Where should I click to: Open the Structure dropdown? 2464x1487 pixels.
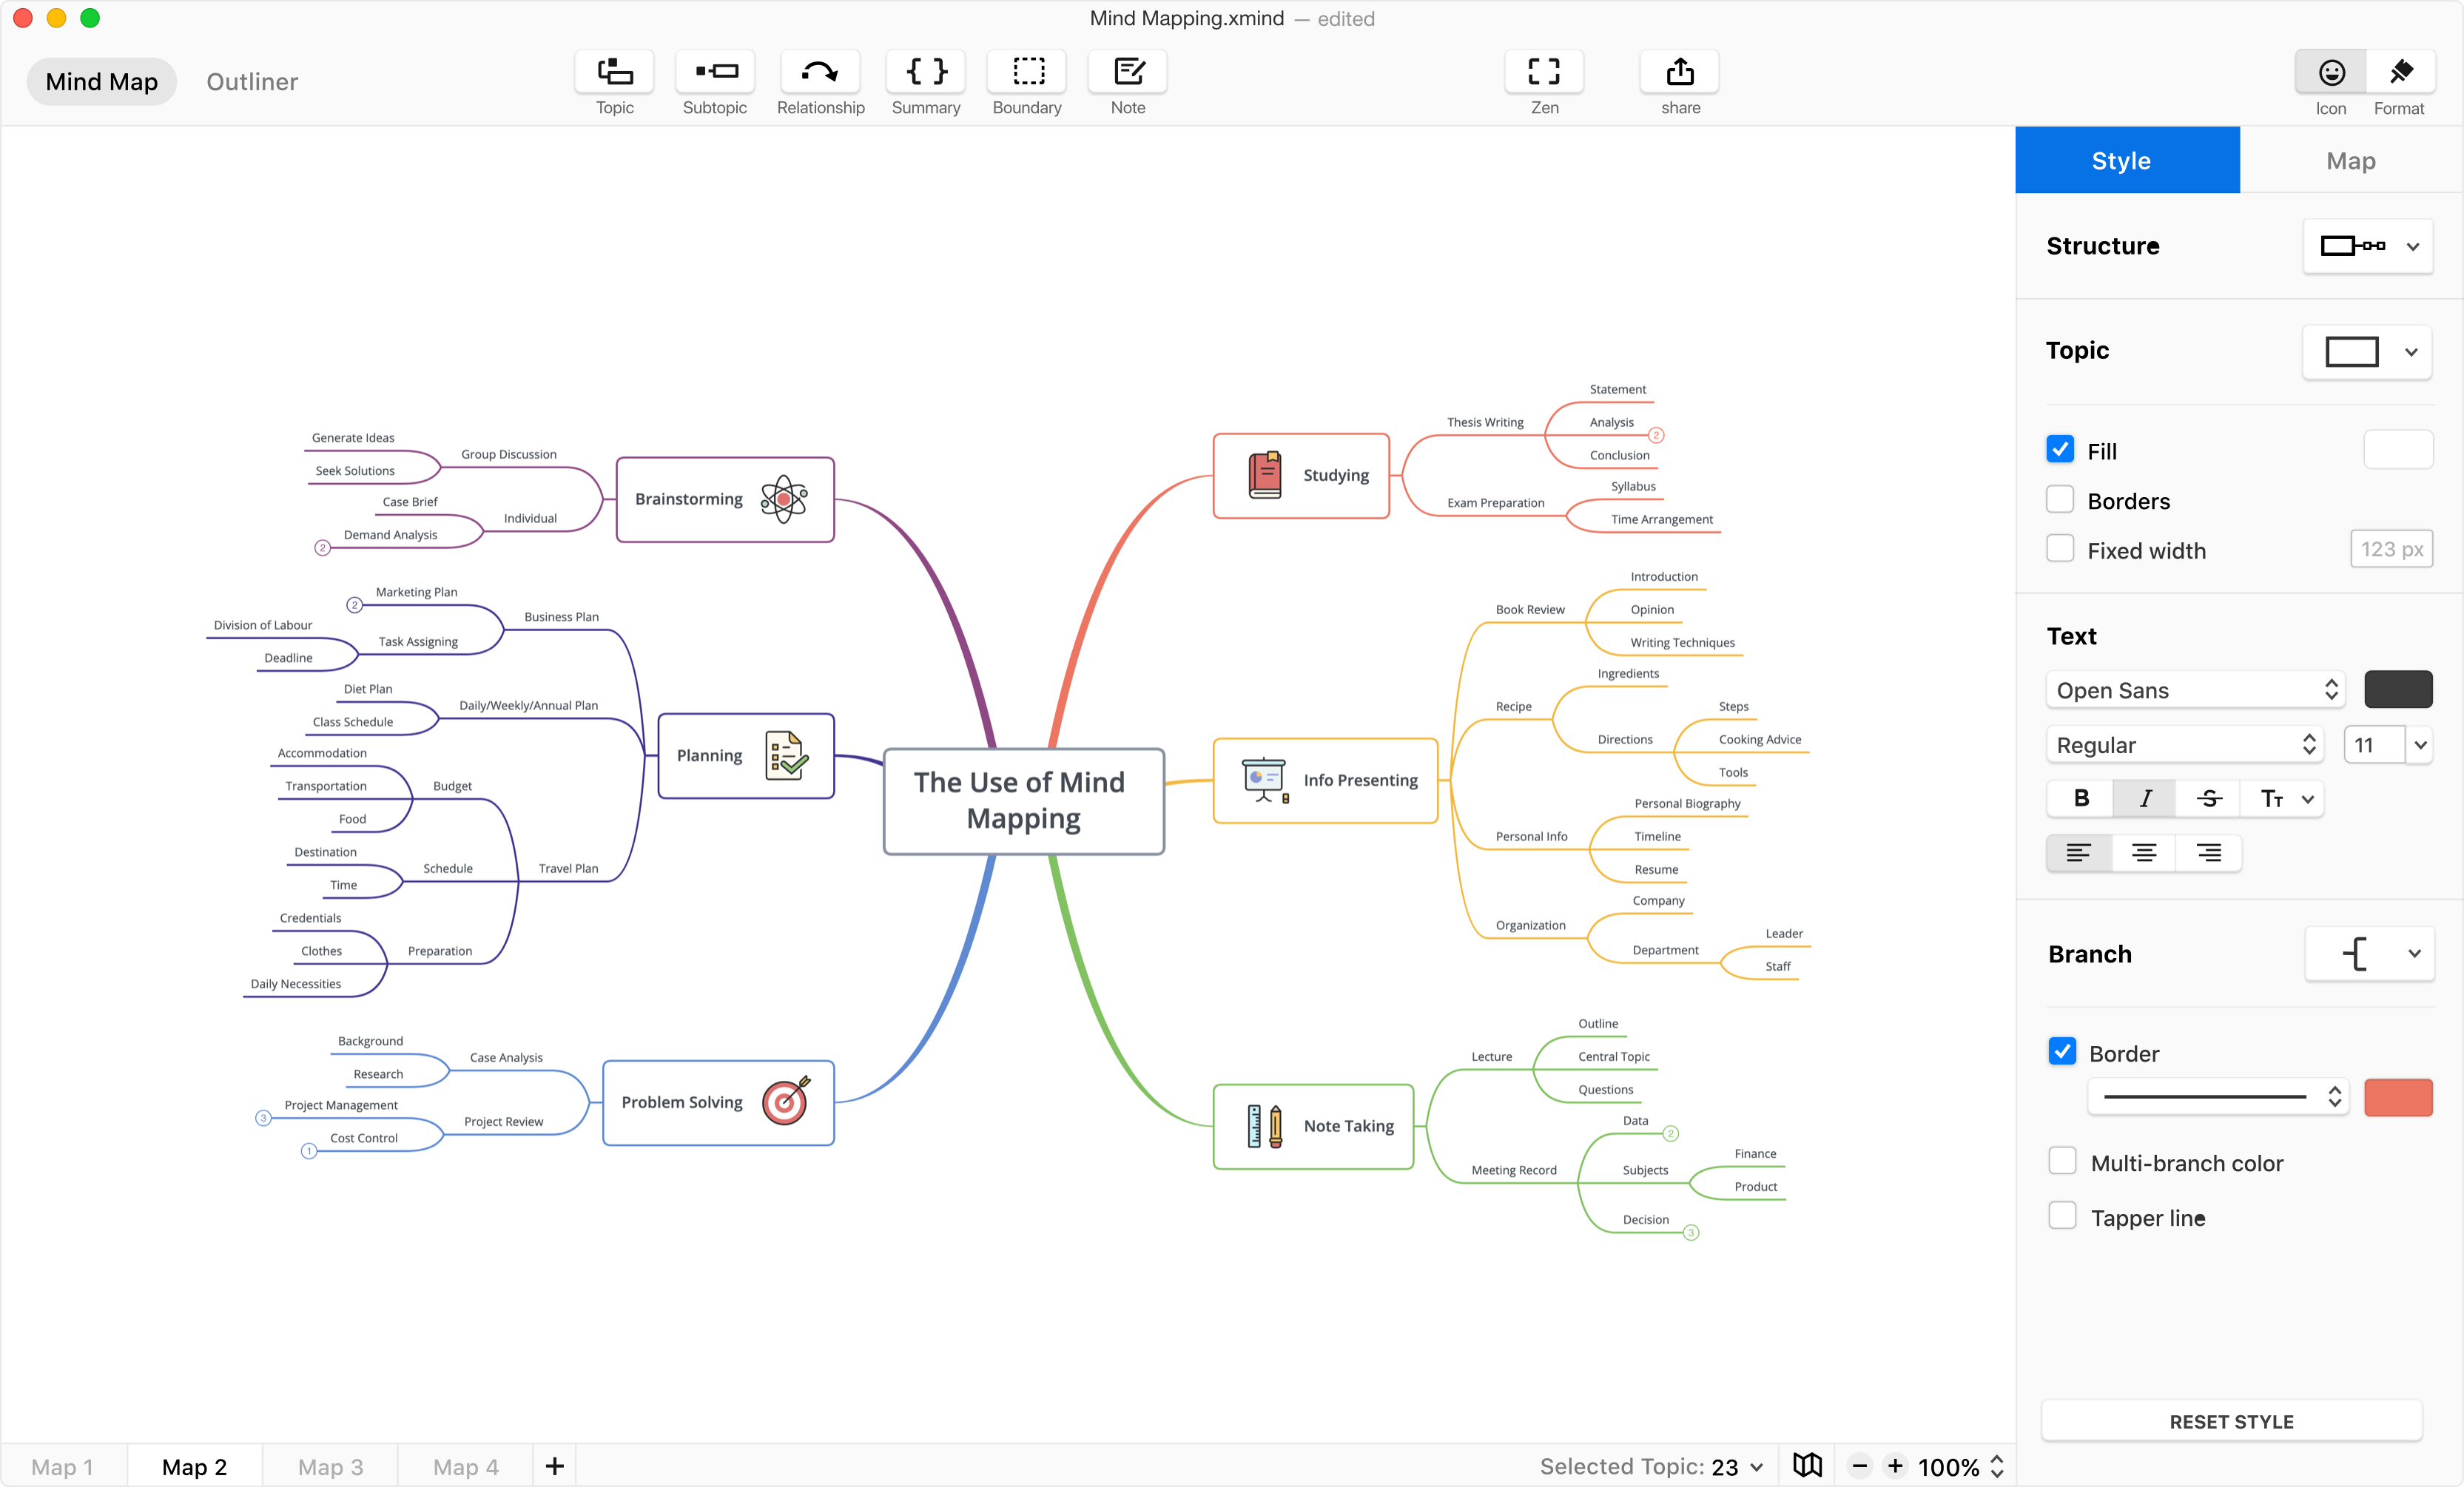(2367, 246)
